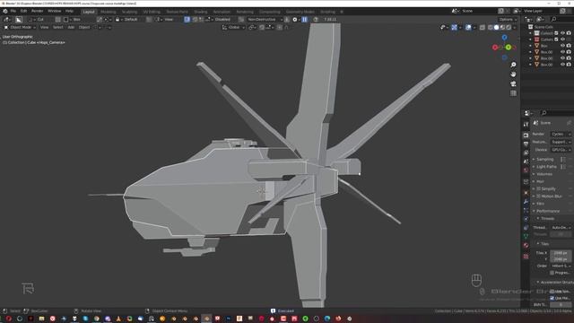Toggle X-ray view mode
574x323 pixels.
click(483, 27)
